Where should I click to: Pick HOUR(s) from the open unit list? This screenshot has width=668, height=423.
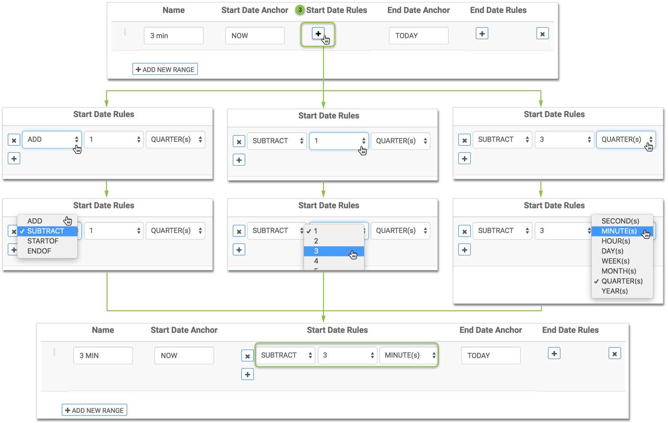(x=615, y=241)
